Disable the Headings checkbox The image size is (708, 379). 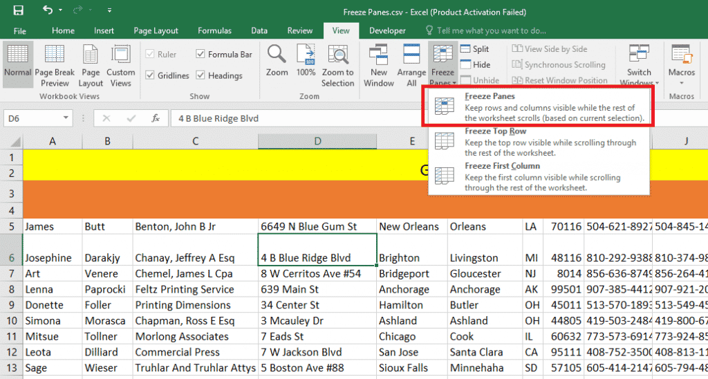[201, 75]
